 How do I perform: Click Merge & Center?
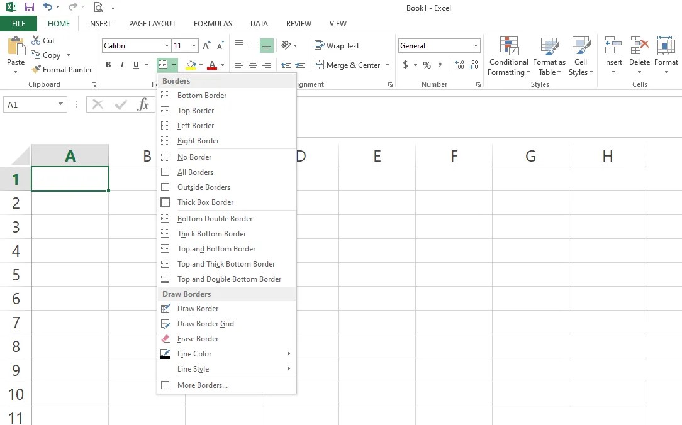(x=350, y=65)
